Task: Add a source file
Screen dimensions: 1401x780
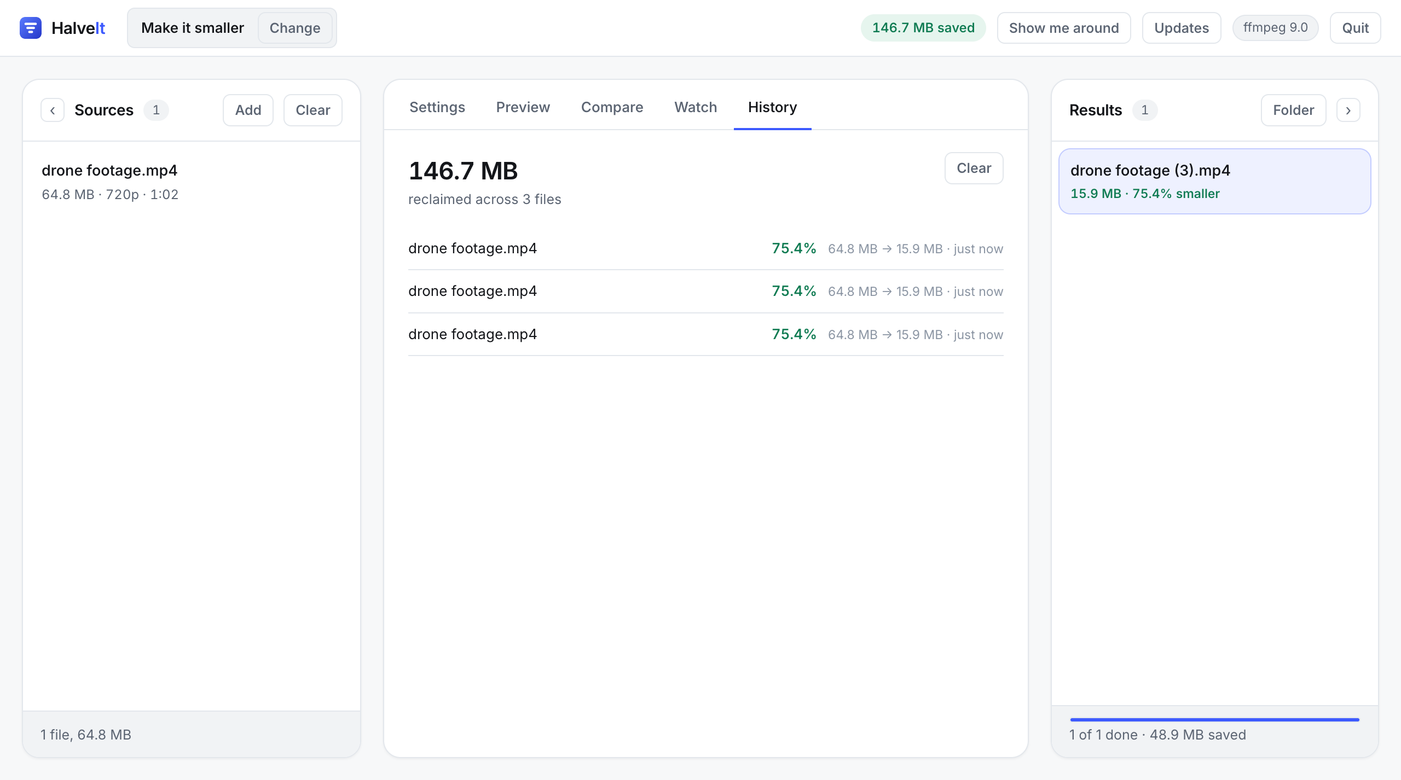Action: (x=248, y=110)
